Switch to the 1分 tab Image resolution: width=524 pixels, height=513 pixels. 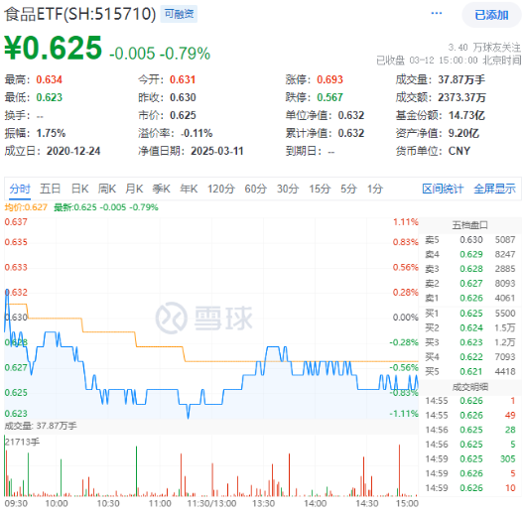click(x=375, y=189)
